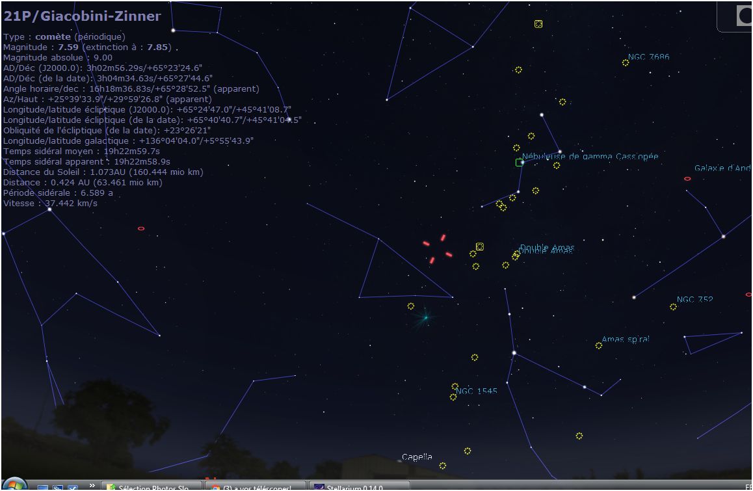Switch to Sélection Photos taskbar window
753x491 pixels.
[x=152, y=486]
